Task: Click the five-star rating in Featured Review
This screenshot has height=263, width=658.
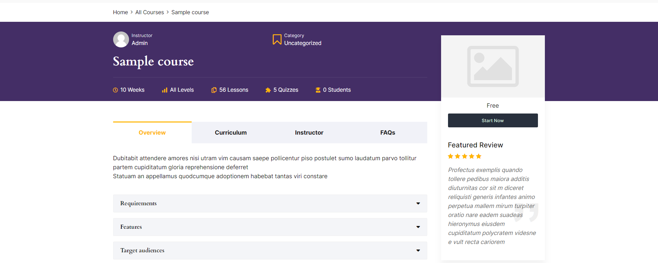Action: click(465, 156)
